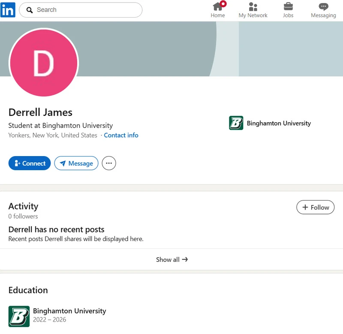Click the plus icon in Follow button
This screenshot has width=343, height=334.
click(305, 207)
